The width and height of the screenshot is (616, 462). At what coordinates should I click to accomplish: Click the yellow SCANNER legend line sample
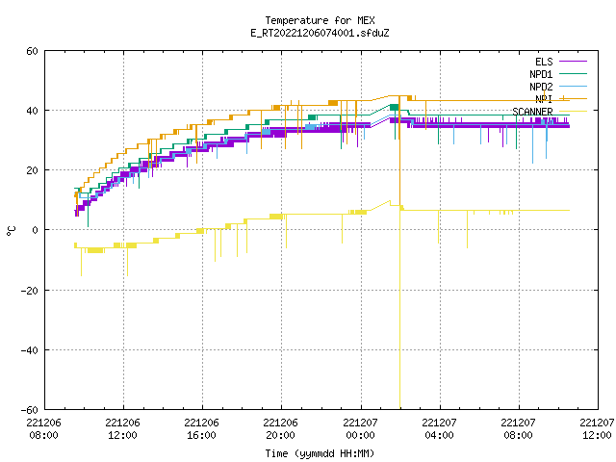[573, 112]
